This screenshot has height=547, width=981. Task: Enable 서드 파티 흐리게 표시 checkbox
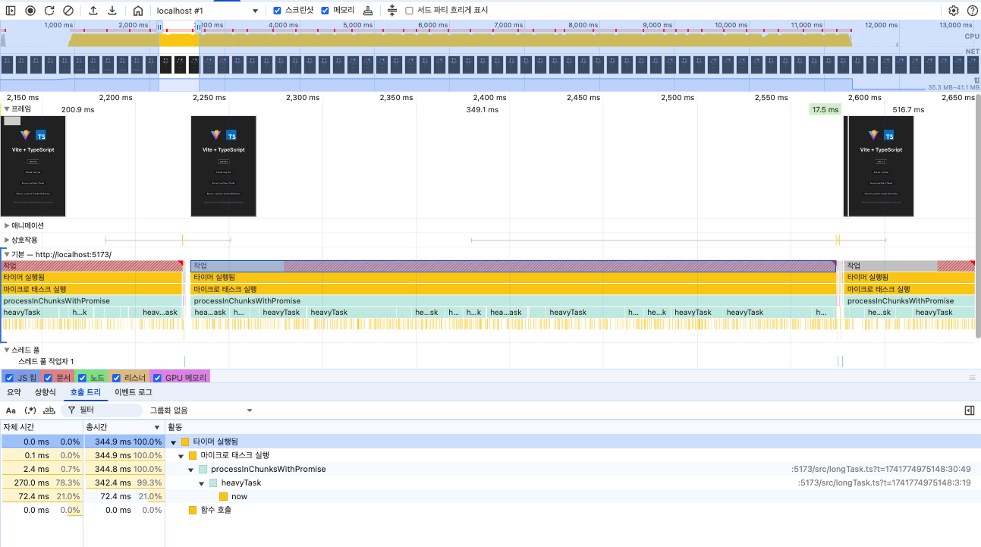point(410,11)
